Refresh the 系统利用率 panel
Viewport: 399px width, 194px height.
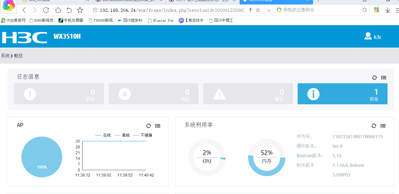374,126
